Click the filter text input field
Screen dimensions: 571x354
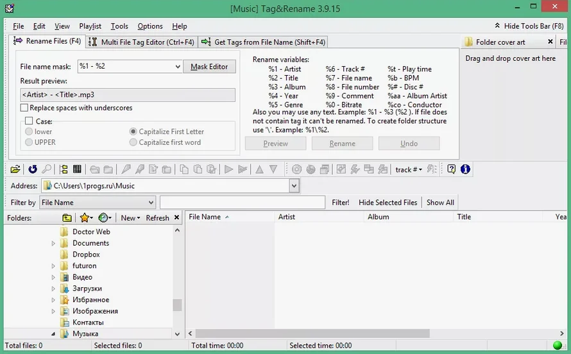pyautogui.click(x=242, y=203)
